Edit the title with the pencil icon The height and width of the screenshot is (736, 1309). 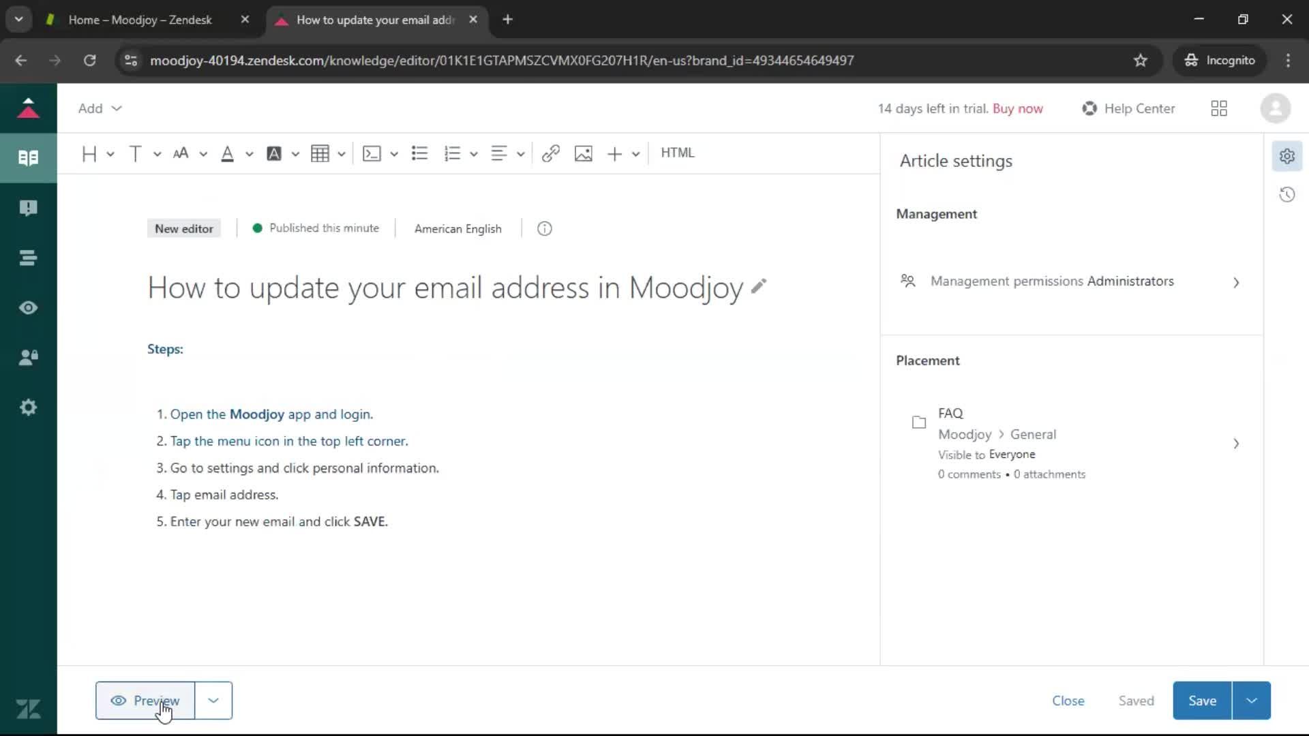[x=759, y=286]
